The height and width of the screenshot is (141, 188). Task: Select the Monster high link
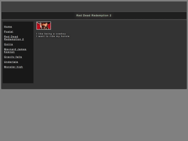pos(14,67)
